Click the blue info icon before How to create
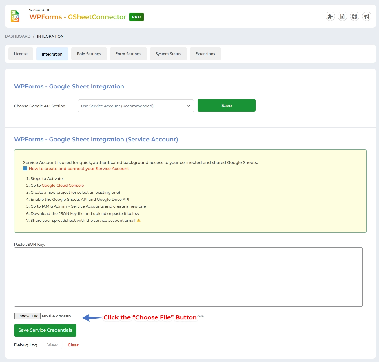Viewport: 379px width, 362px height. (x=25, y=169)
